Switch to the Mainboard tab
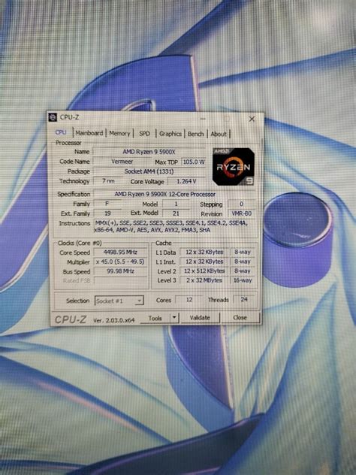Image resolution: width=356 pixels, height=475 pixels. [89, 133]
